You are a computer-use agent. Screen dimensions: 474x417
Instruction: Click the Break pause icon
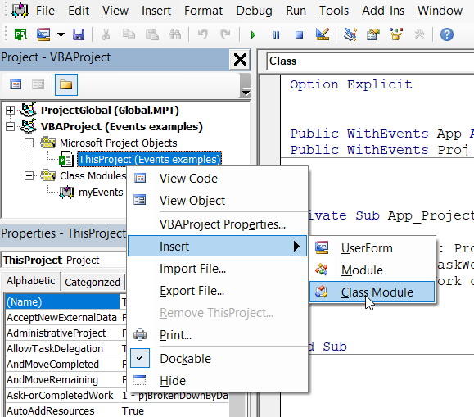tap(277, 34)
